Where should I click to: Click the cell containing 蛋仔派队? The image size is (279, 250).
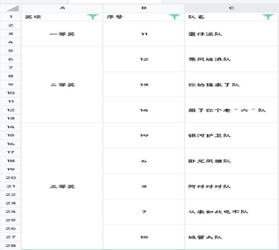[231, 34]
